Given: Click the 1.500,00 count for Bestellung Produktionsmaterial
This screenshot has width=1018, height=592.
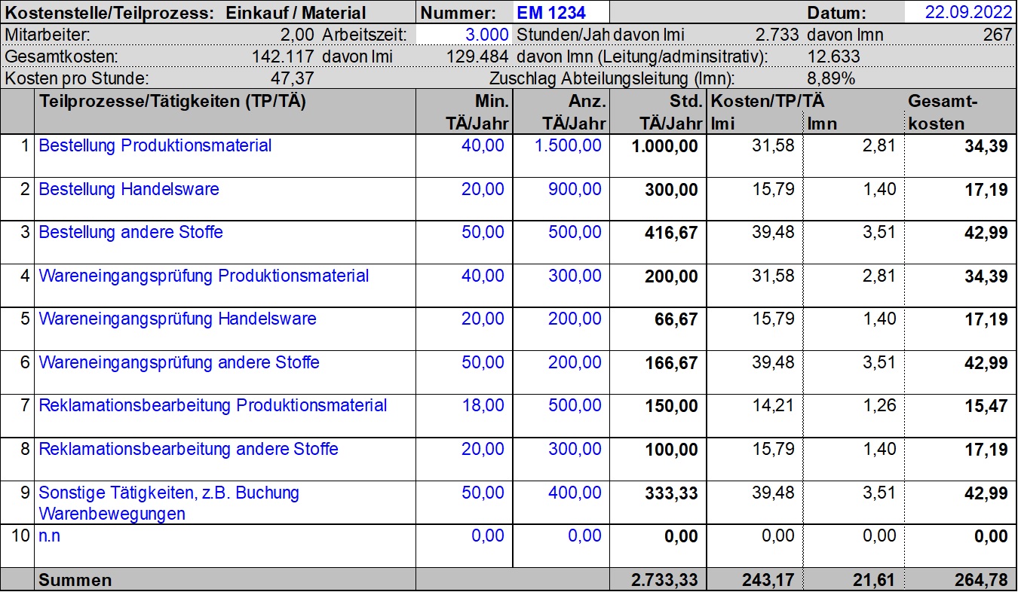Looking at the screenshot, I should 568,146.
